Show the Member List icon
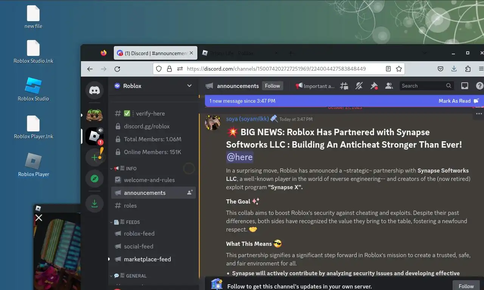Screen dimensions: 484x290 pos(389,86)
